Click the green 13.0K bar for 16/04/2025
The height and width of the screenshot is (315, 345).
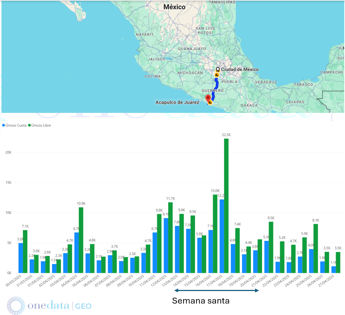[x=215, y=233]
